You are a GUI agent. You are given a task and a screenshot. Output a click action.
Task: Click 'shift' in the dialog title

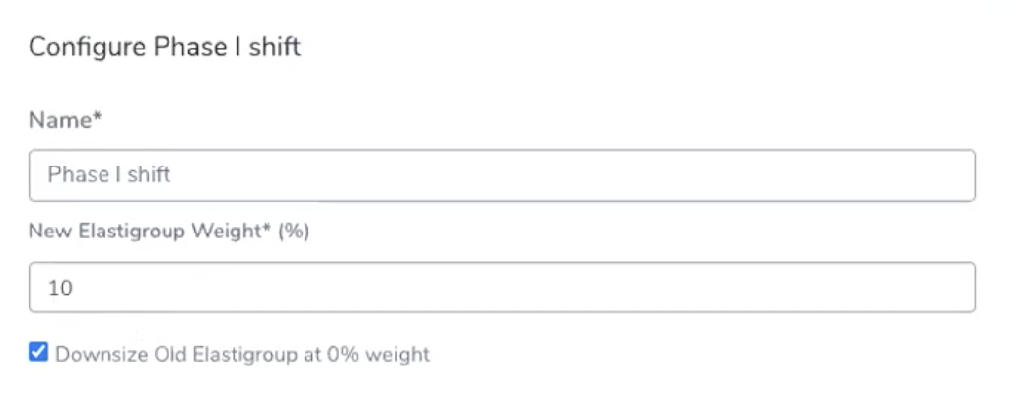(275, 48)
